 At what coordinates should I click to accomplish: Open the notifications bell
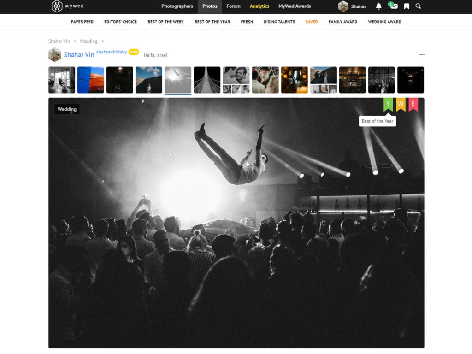(378, 6)
